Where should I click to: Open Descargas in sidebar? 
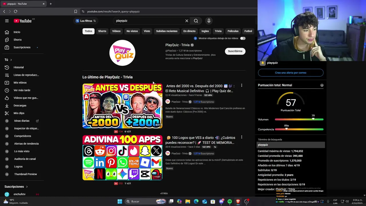click(20, 106)
